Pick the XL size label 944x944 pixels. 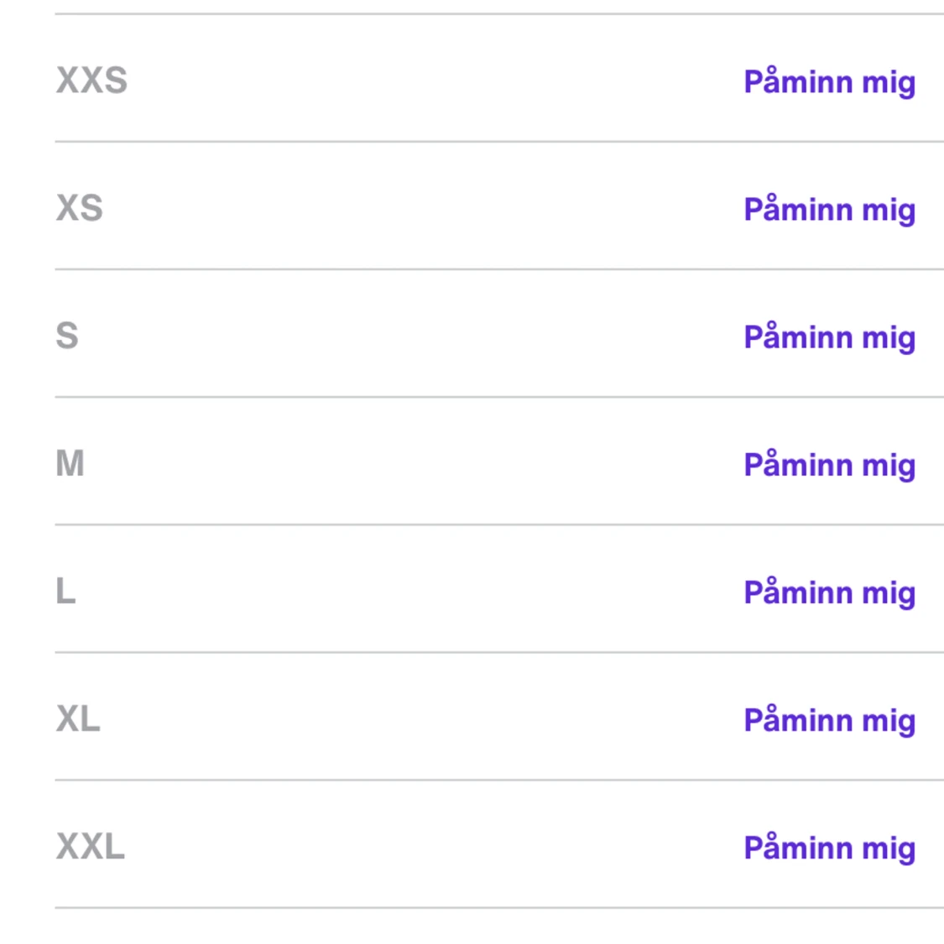[78, 718]
